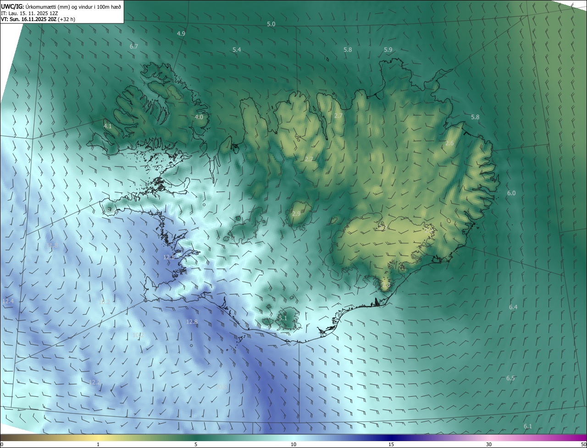Click tick label 10 on the color scale

click(293, 444)
